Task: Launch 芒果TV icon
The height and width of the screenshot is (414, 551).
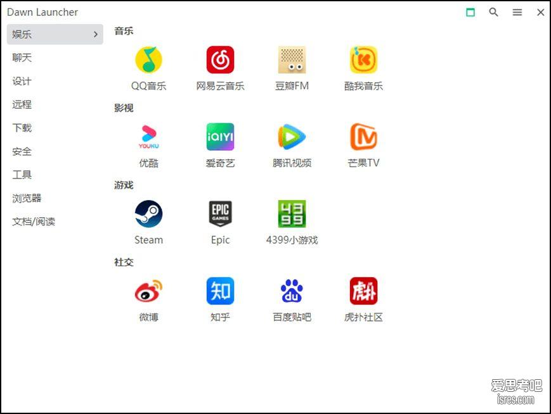Action: [363, 137]
